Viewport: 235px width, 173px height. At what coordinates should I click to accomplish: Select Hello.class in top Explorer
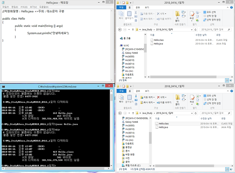pyautogui.click(x=159, y=40)
